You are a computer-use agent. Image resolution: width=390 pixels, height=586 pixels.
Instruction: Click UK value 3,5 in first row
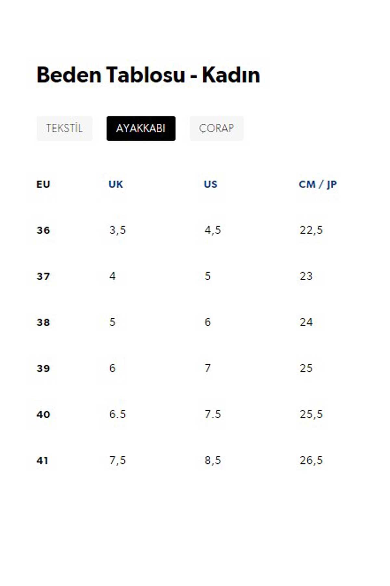click(x=117, y=230)
